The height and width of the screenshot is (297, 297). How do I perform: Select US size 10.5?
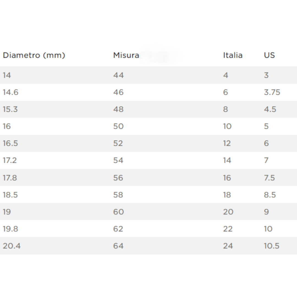pyautogui.click(x=272, y=246)
